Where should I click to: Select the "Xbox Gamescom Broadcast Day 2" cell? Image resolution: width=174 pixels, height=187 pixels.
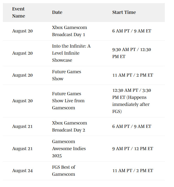pyautogui.click(x=69, y=126)
